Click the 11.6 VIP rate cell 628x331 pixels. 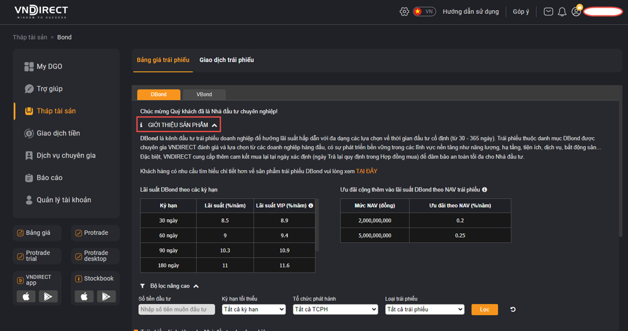tap(284, 265)
